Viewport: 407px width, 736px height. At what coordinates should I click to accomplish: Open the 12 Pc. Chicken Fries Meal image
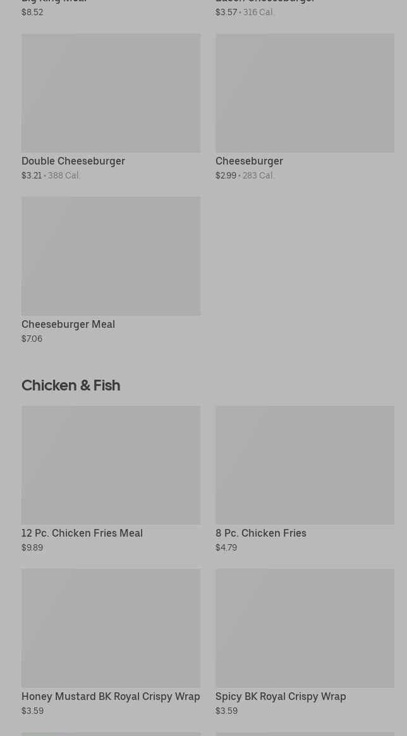111,465
